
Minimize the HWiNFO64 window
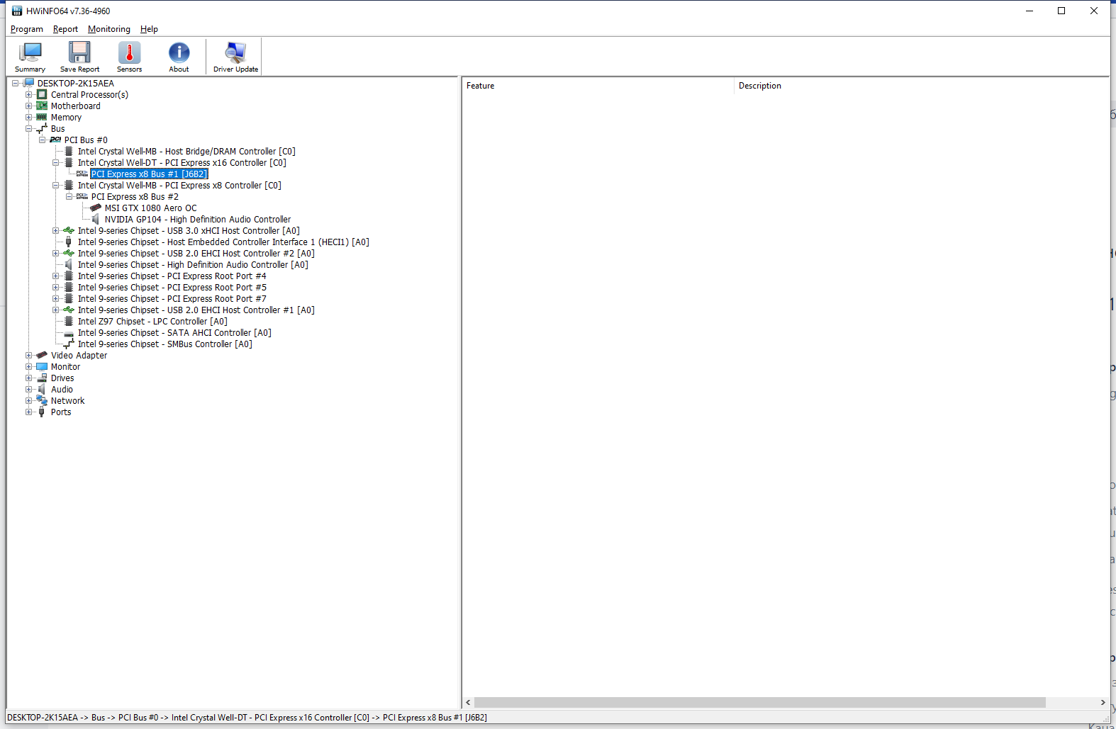tap(1029, 11)
